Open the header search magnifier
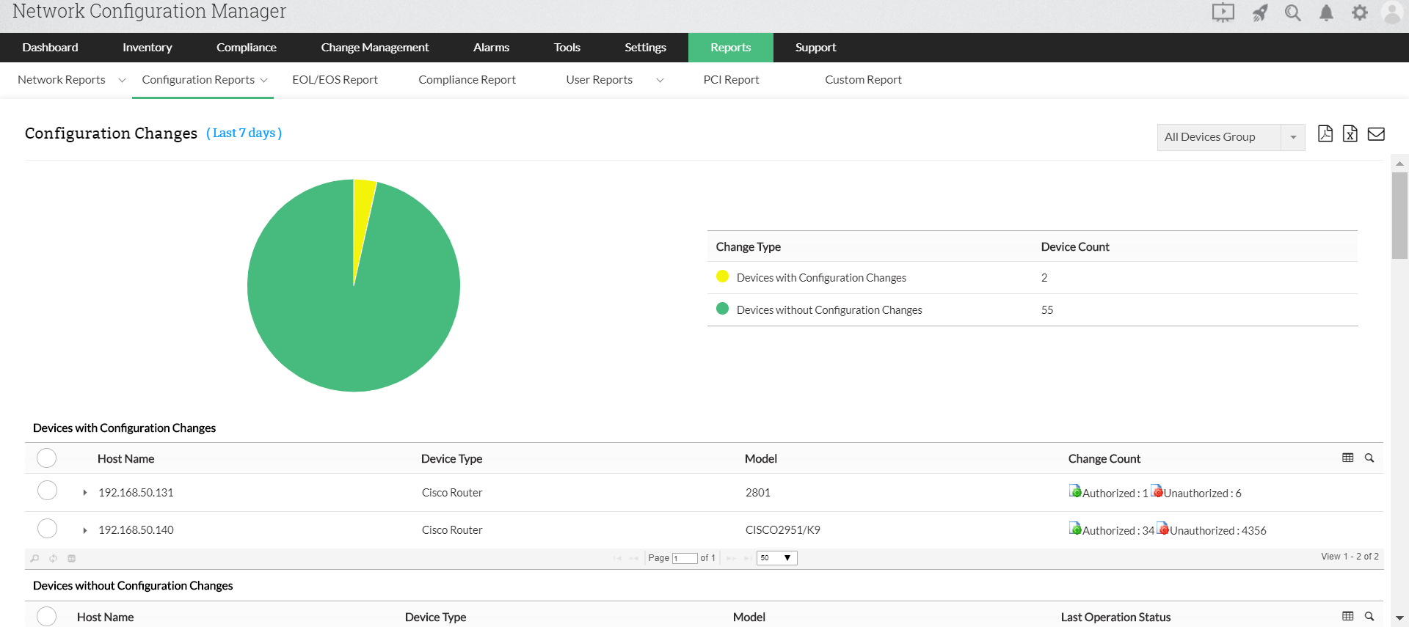This screenshot has width=1409, height=627. coord(1293,12)
